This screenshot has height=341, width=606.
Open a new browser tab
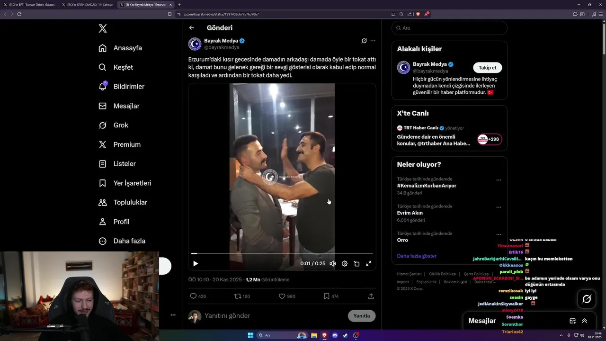click(179, 5)
